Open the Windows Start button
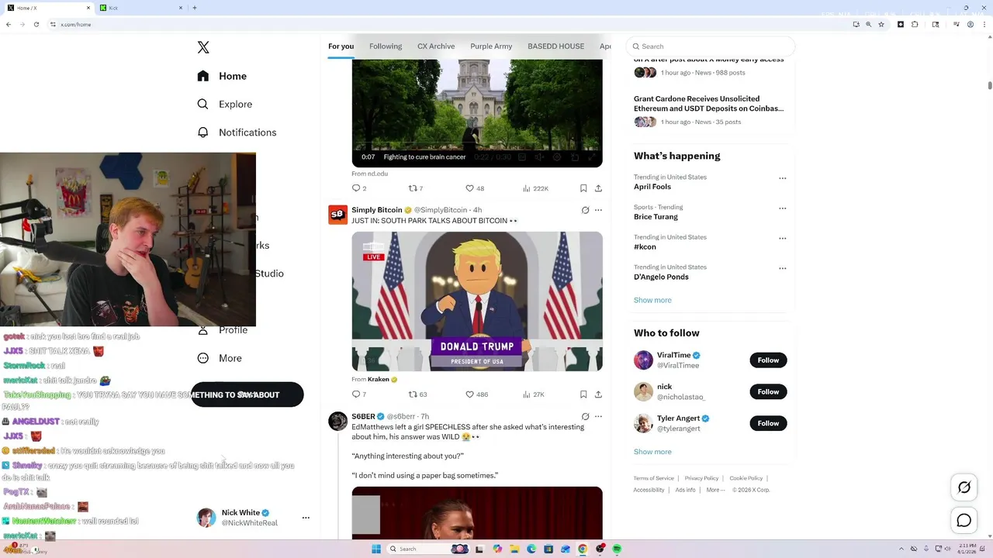The image size is (993, 558). click(x=376, y=549)
